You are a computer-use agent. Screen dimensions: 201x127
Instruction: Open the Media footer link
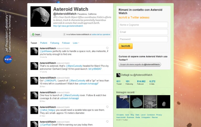point(138,117)
